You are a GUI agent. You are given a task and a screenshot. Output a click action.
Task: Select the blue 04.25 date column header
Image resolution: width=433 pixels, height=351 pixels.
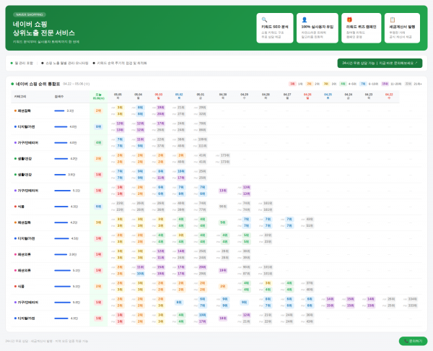coord(328,96)
